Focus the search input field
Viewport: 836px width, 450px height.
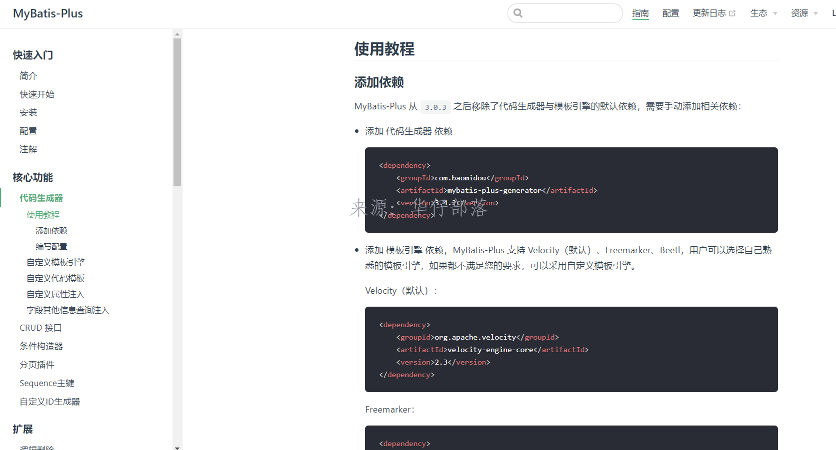pos(565,13)
